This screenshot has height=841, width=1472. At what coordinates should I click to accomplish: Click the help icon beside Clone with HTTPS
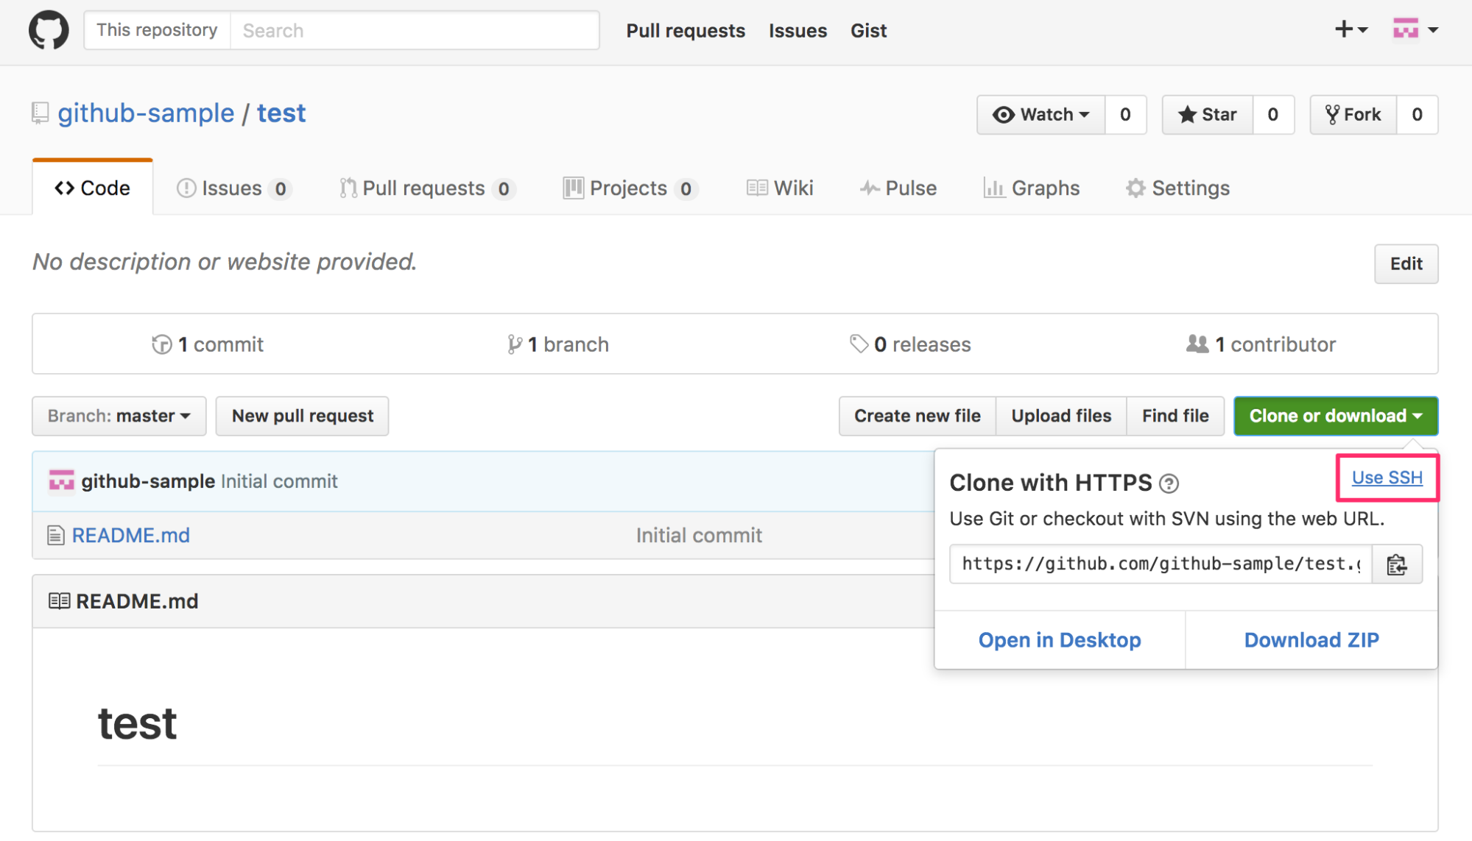point(1169,483)
